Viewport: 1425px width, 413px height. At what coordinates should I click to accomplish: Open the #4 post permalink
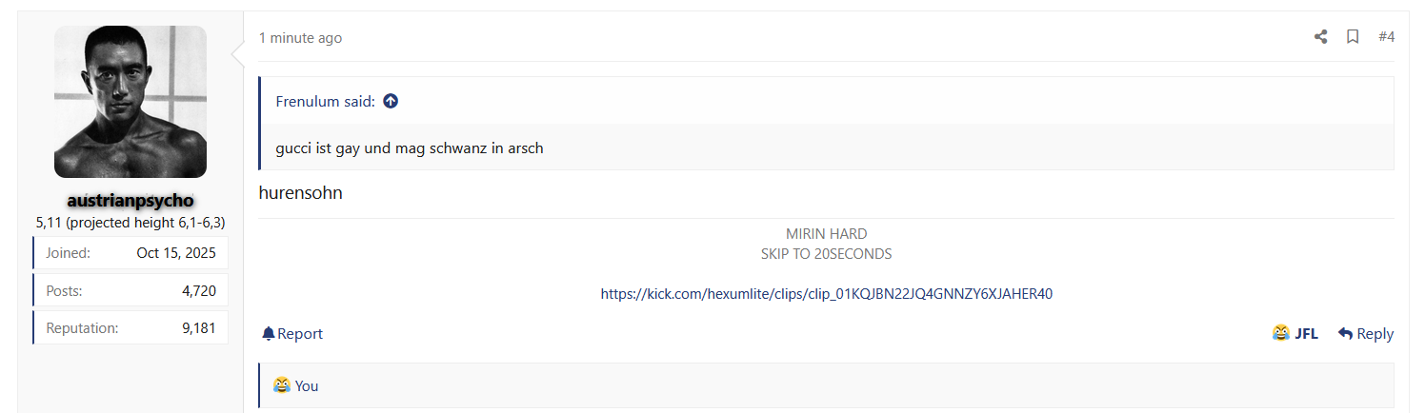[1386, 37]
